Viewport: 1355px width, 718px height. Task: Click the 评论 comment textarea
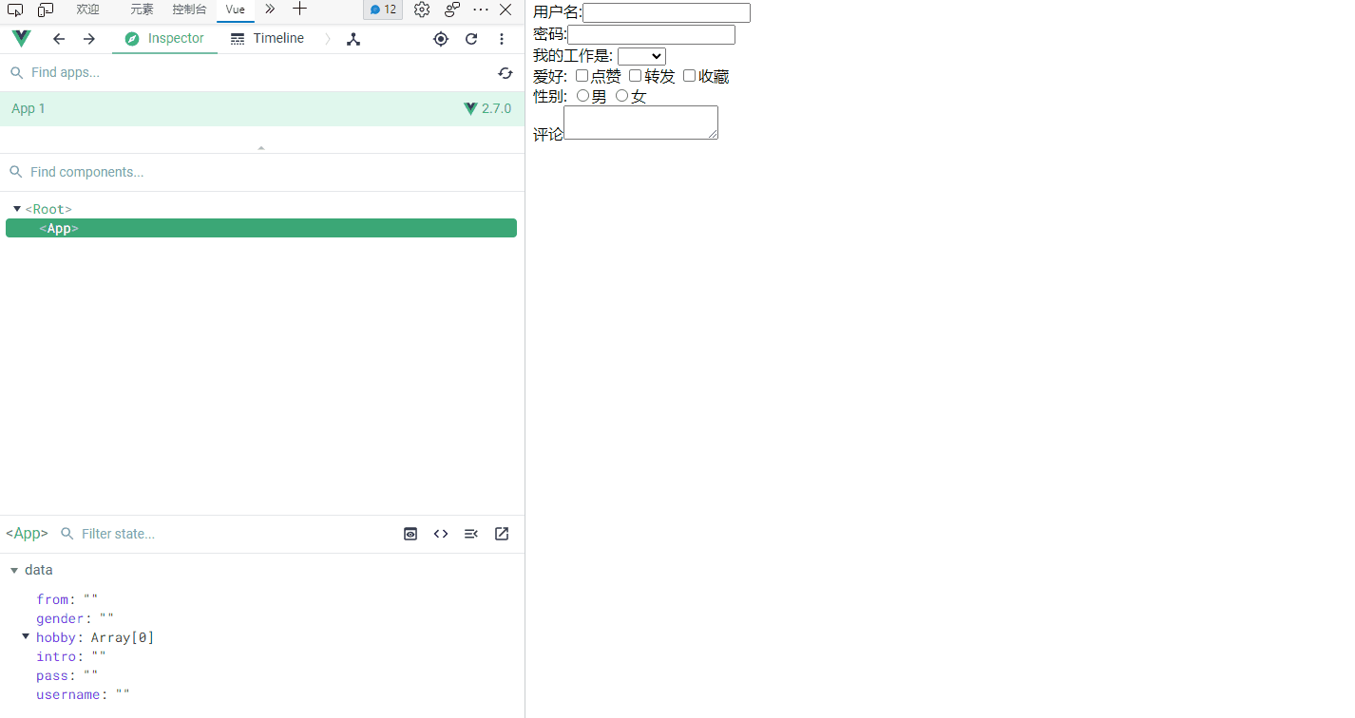(640, 122)
